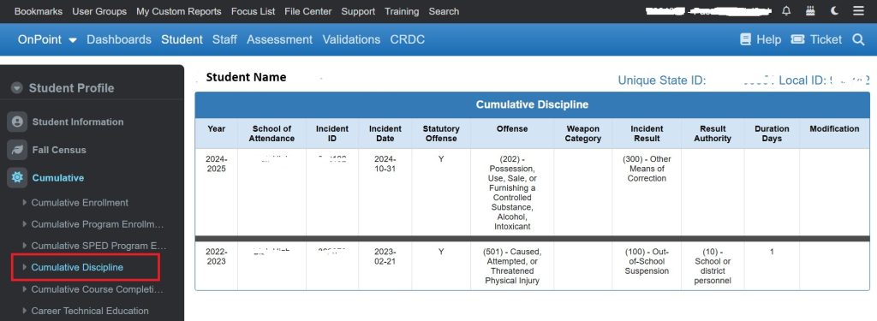
Task: Select Cumulative Discipline in sidebar
Action: point(77,267)
